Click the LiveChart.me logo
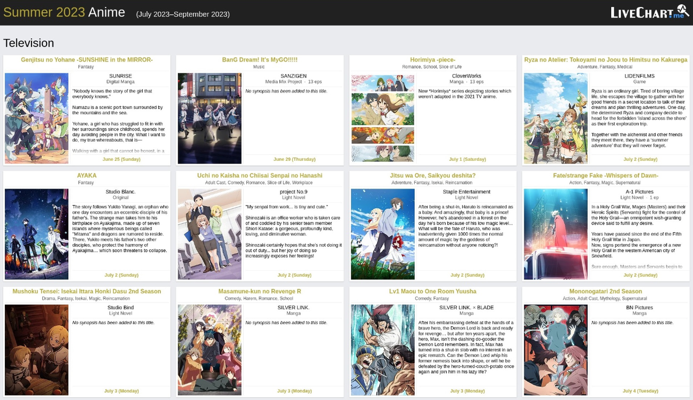The width and height of the screenshot is (693, 400). coord(650,12)
